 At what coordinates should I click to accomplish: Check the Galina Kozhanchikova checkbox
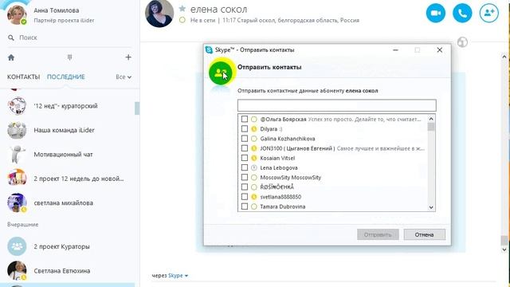click(245, 139)
